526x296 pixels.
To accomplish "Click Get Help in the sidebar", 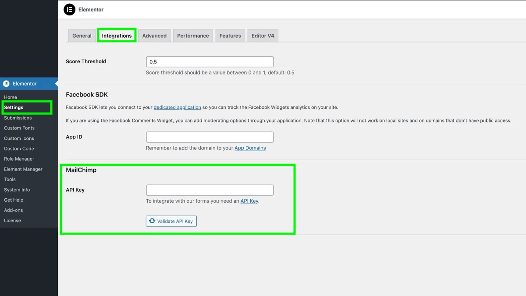I will (x=14, y=200).
